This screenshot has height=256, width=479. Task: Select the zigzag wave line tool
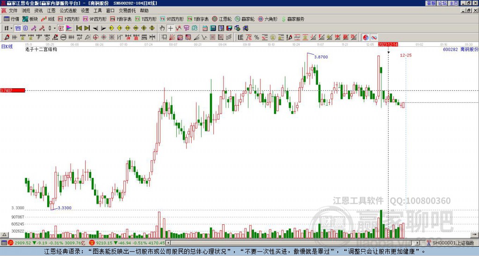pyautogui.click(x=205, y=37)
